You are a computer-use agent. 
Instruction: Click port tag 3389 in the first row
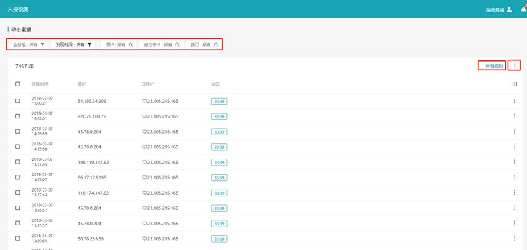(x=219, y=101)
